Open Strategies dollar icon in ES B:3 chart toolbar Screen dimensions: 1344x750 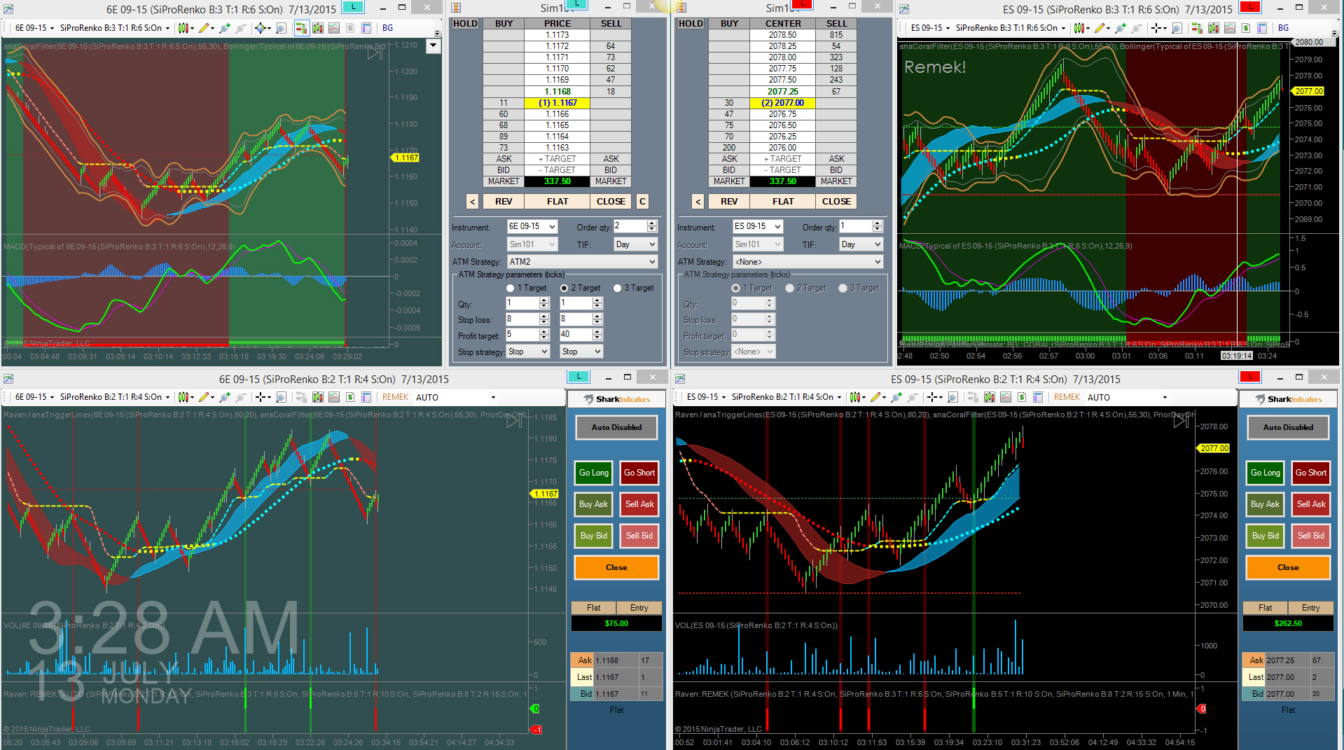coord(1246,28)
